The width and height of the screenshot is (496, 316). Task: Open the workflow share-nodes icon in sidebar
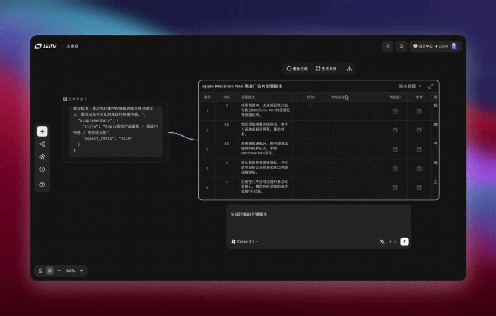[42, 144]
